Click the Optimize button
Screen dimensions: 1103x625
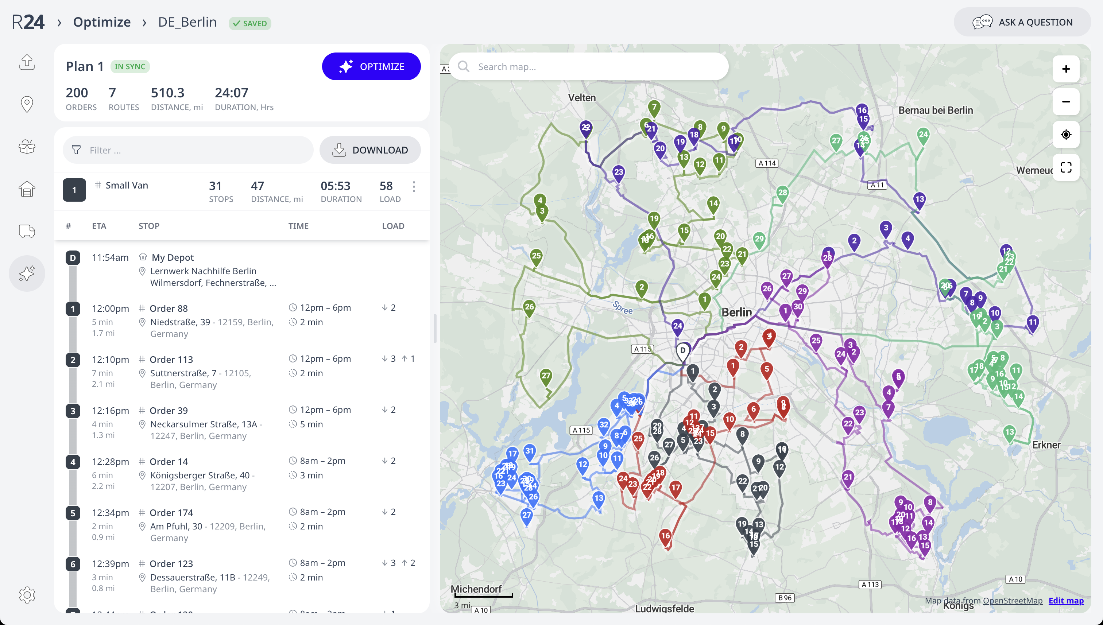click(x=371, y=66)
